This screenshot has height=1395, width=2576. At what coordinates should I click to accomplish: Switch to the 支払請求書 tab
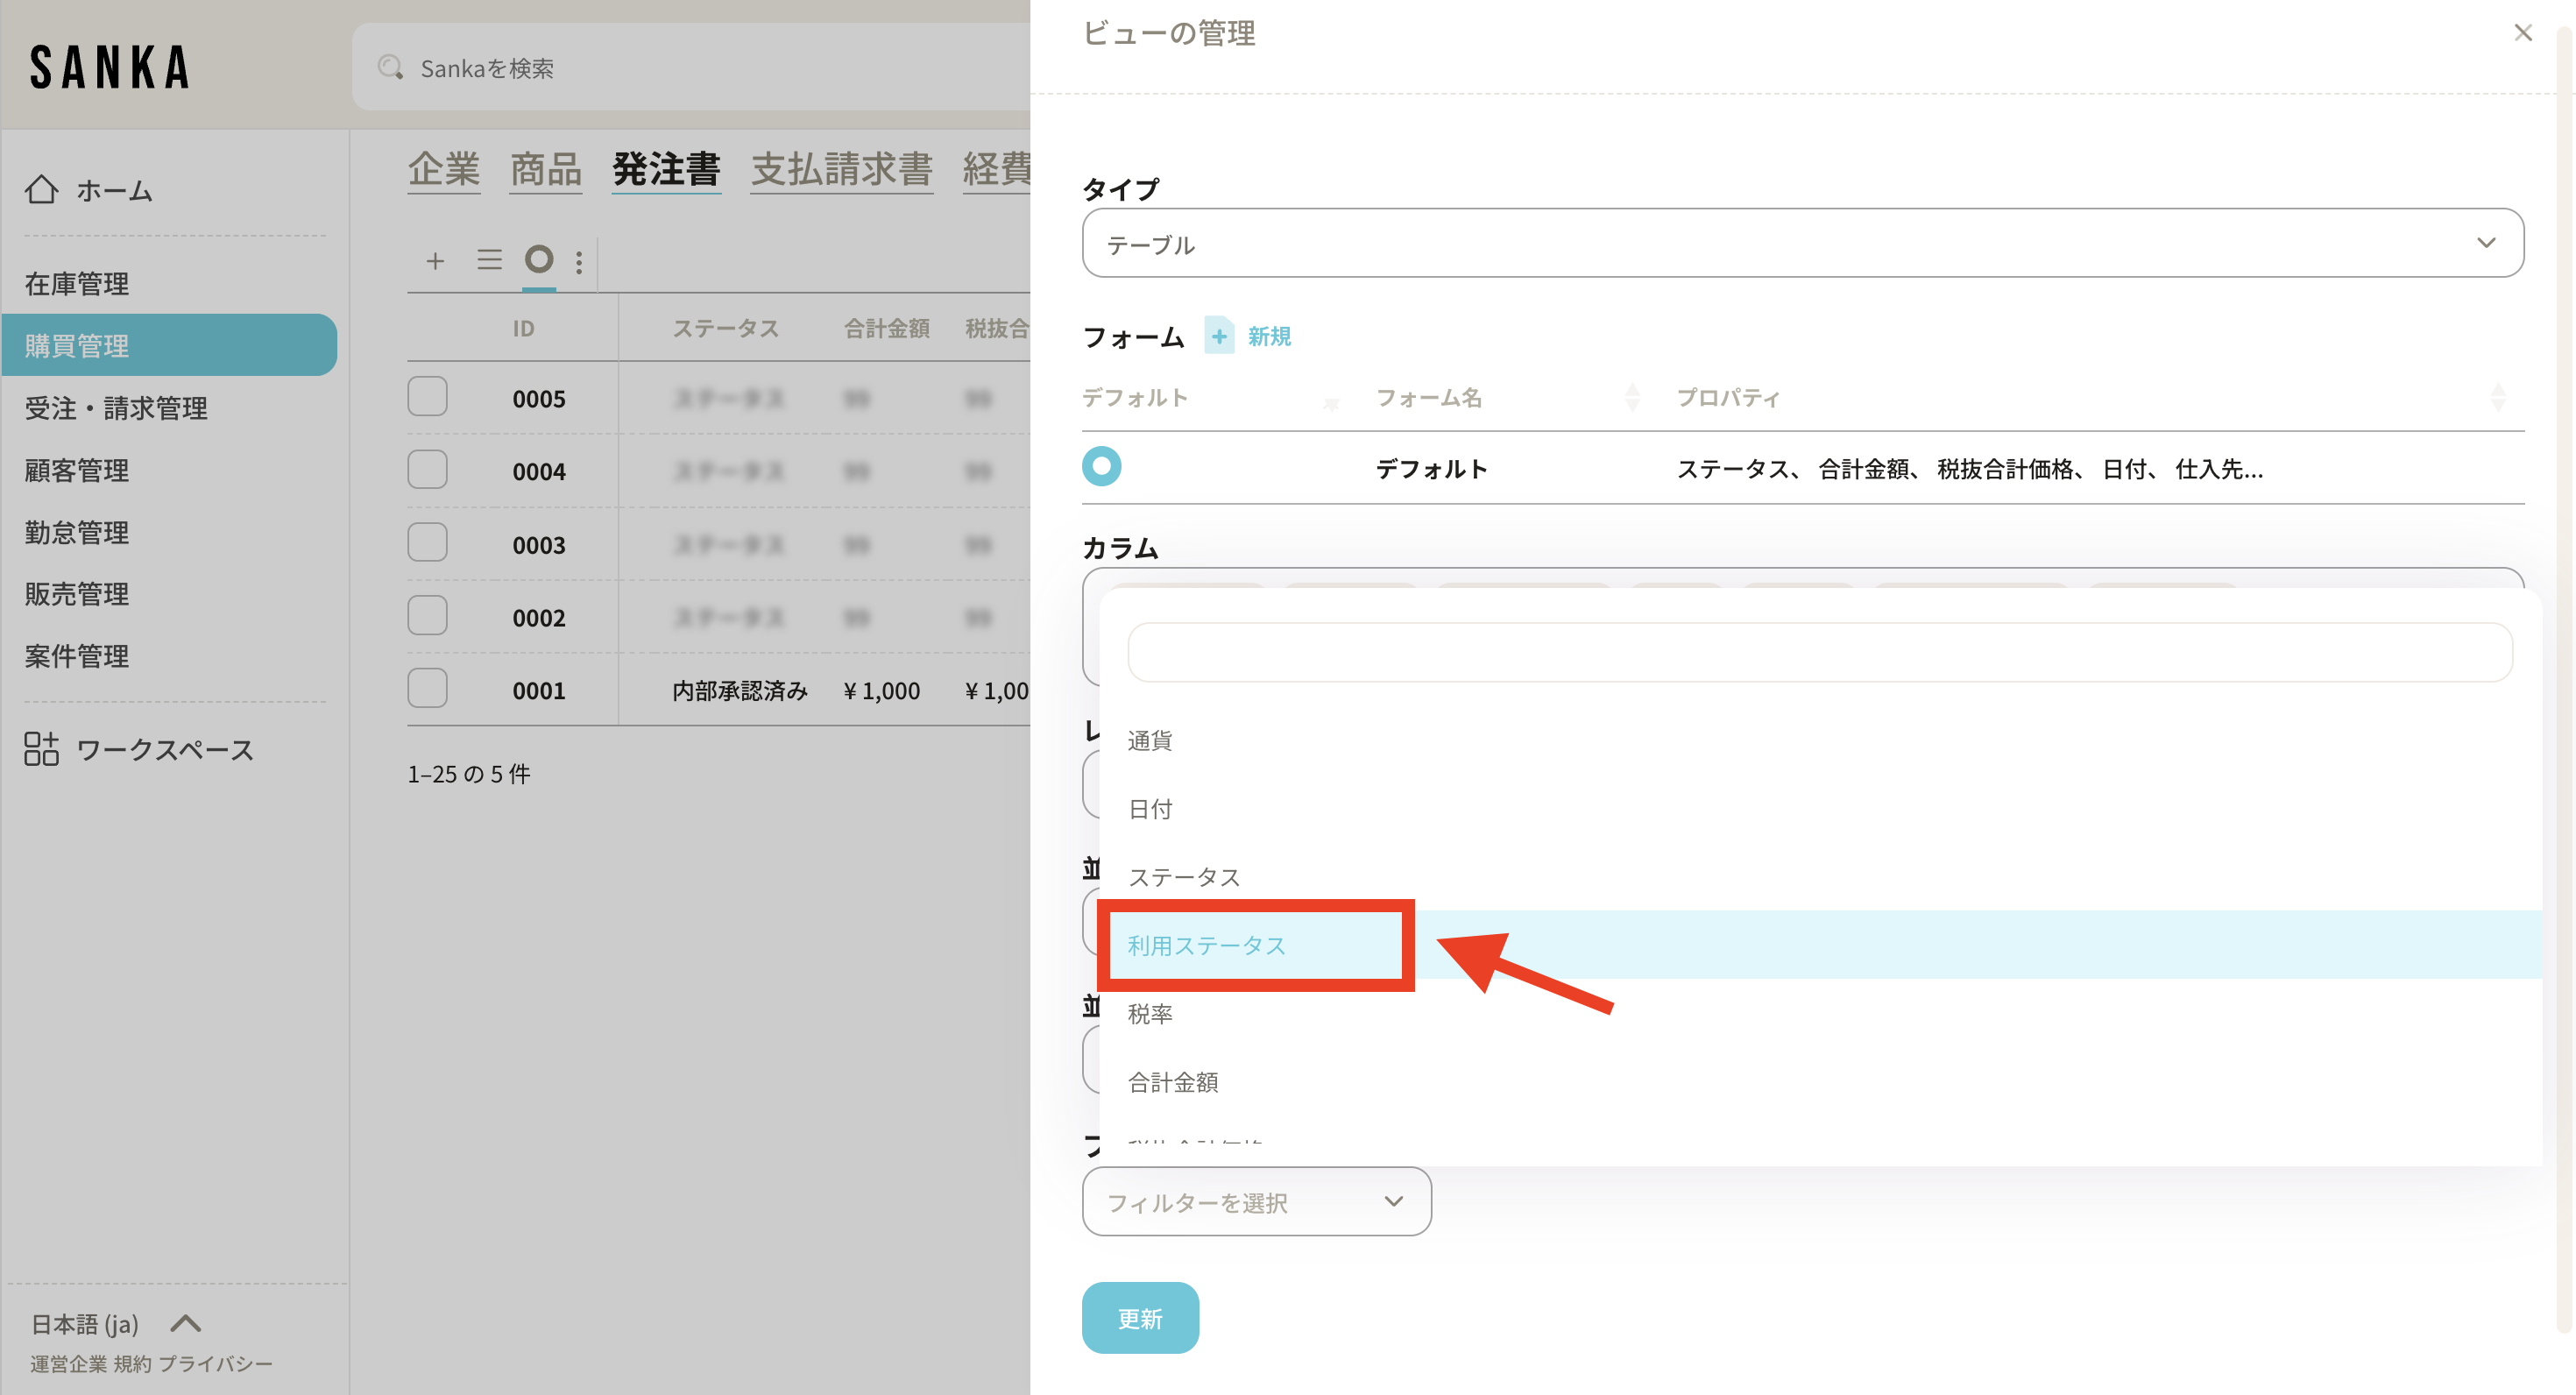point(841,169)
